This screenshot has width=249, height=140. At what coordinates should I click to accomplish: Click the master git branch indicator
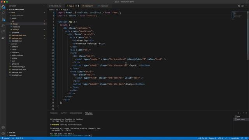point(6,138)
